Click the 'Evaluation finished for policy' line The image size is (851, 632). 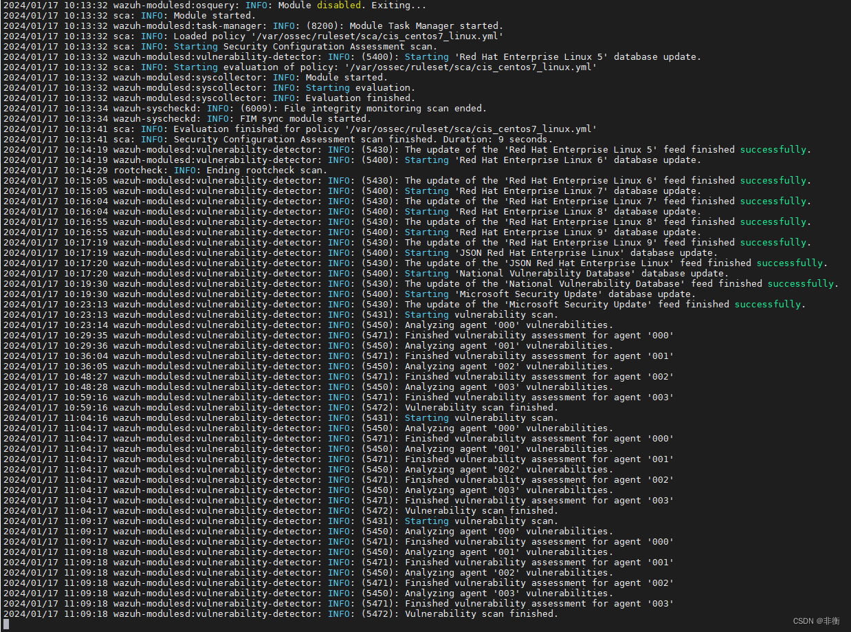(x=300, y=129)
